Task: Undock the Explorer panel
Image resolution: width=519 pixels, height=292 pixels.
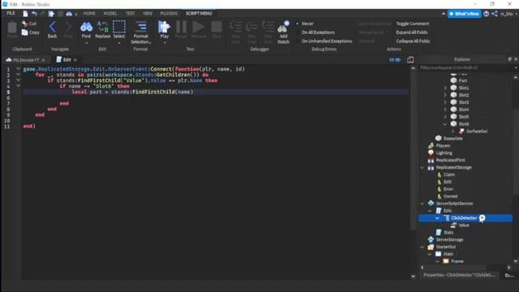Action: [509, 59]
